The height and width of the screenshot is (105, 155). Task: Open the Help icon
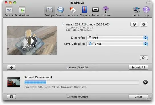coord(146,11)
